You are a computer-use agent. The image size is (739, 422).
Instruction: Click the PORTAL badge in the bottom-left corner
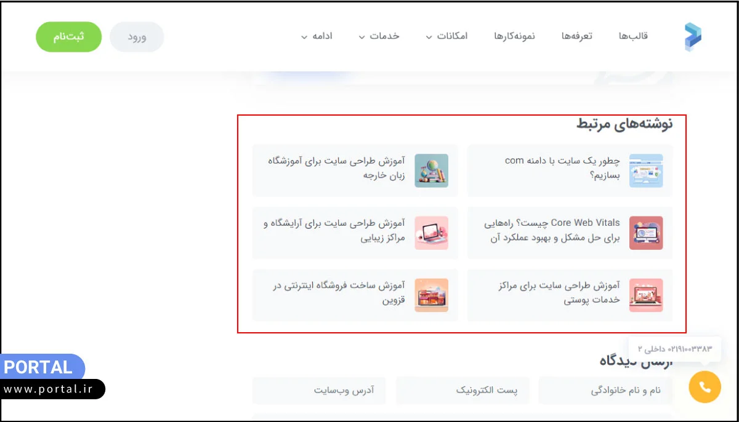click(39, 367)
